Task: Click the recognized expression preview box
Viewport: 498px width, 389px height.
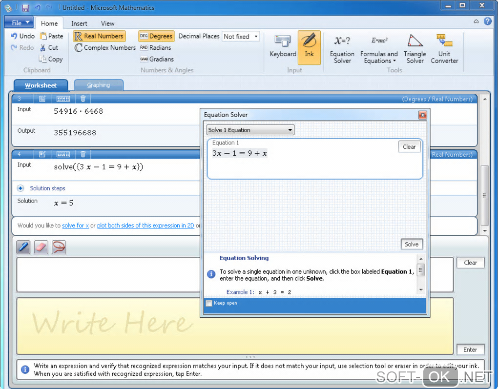Action: pyautogui.click(x=108, y=275)
